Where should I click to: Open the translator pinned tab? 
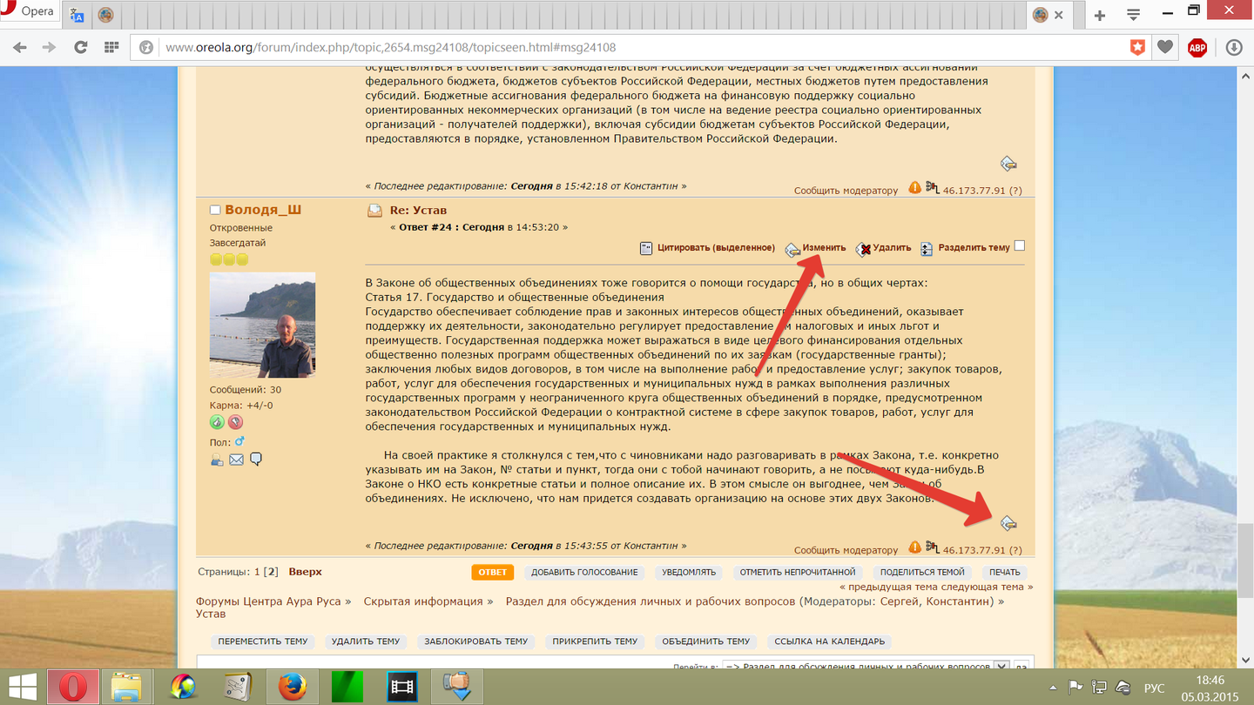pos(77,15)
